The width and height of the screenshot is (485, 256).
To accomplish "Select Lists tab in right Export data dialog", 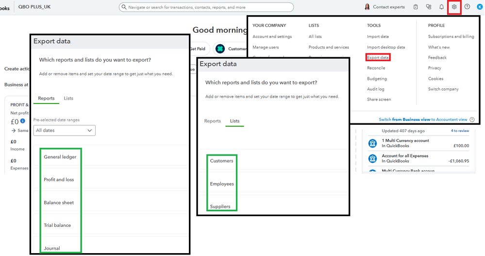I will coord(235,121).
